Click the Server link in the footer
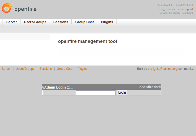This screenshot has height=136, width=196. tap(6, 69)
